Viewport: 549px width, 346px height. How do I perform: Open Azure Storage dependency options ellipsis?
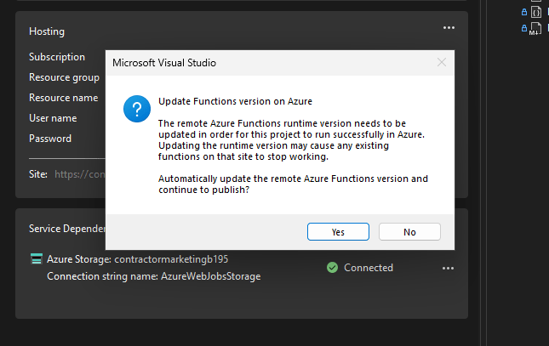(x=448, y=268)
